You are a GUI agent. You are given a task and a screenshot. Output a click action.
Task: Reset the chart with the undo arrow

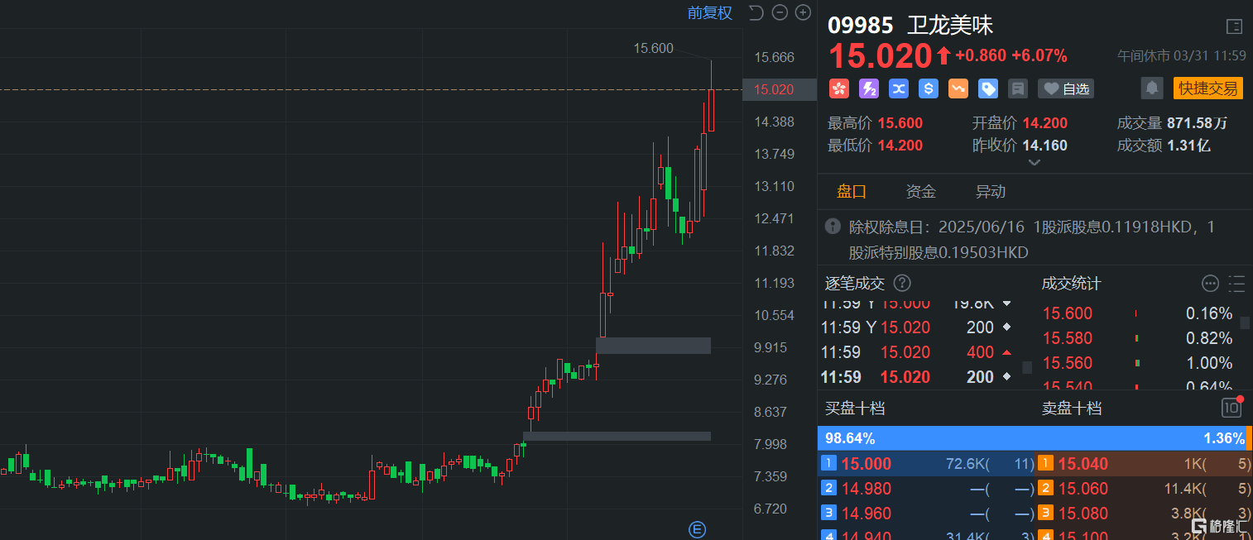(756, 12)
